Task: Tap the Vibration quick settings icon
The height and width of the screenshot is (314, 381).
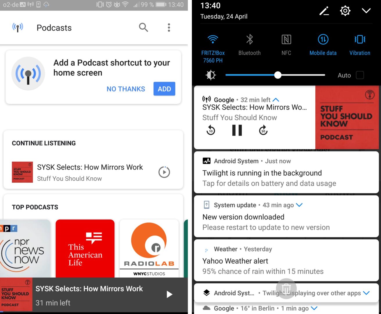Action: 360,39
